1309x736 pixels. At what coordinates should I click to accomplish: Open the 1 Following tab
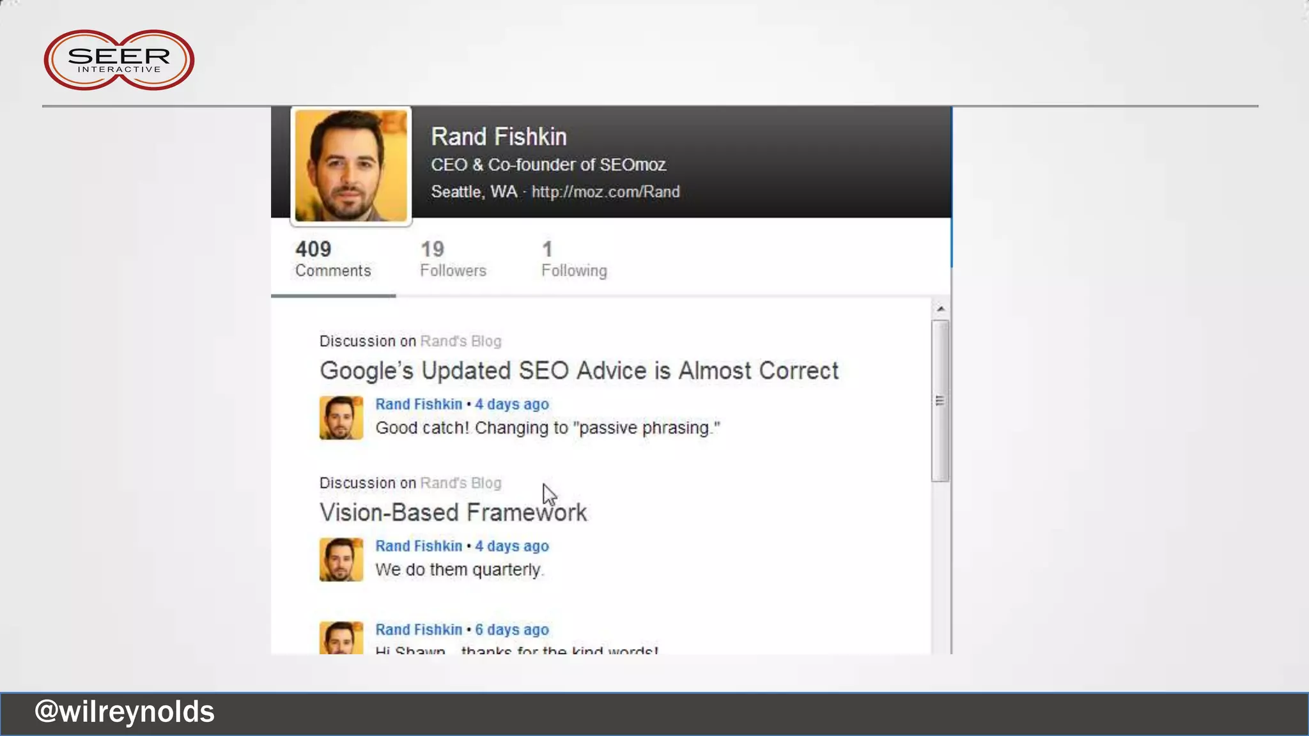pyautogui.click(x=573, y=259)
